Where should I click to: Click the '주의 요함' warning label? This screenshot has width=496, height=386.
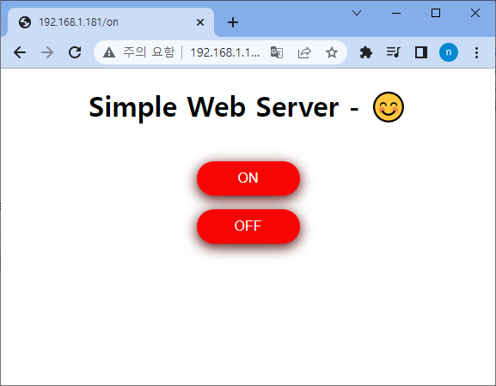[x=149, y=52]
